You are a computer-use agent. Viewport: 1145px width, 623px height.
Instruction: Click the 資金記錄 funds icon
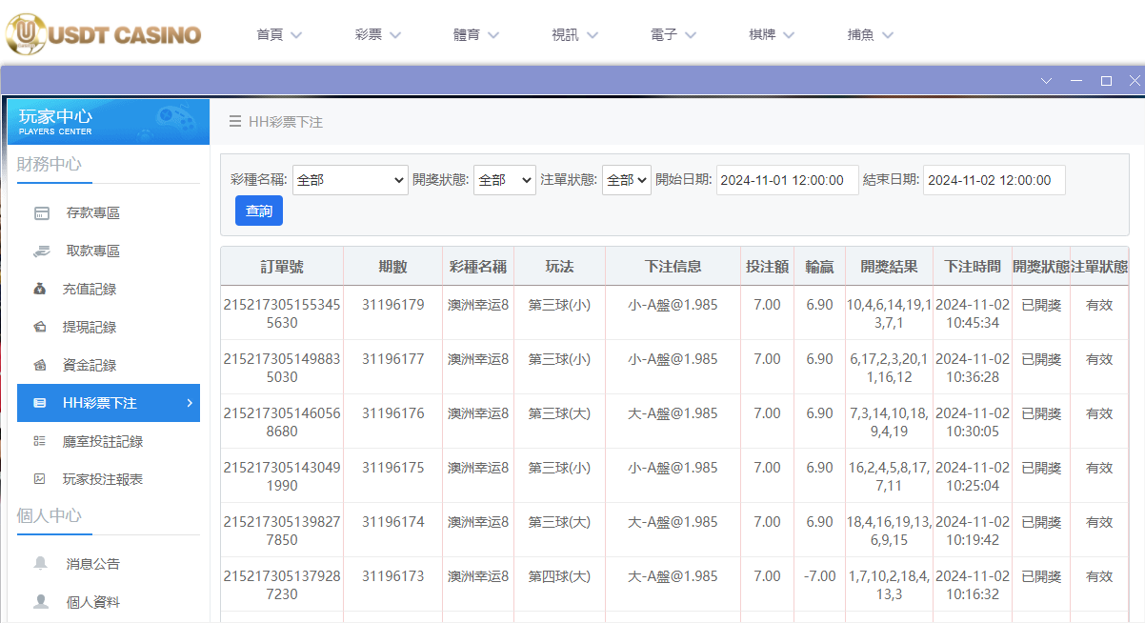(x=41, y=364)
